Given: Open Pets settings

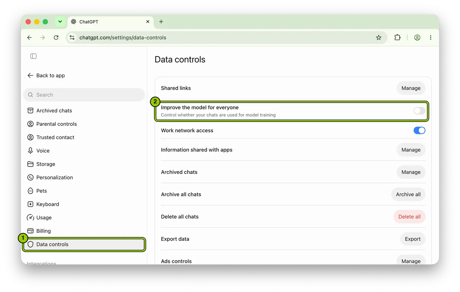Looking at the screenshot, I should pyautogui.click(x=84, y=191).
